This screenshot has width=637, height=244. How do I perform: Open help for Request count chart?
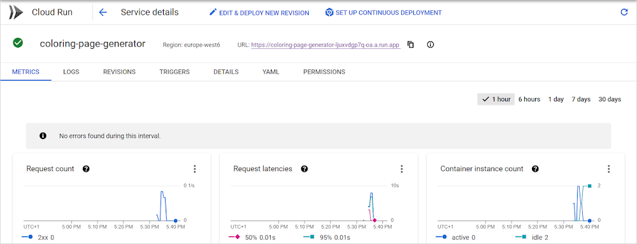(86, 168)
